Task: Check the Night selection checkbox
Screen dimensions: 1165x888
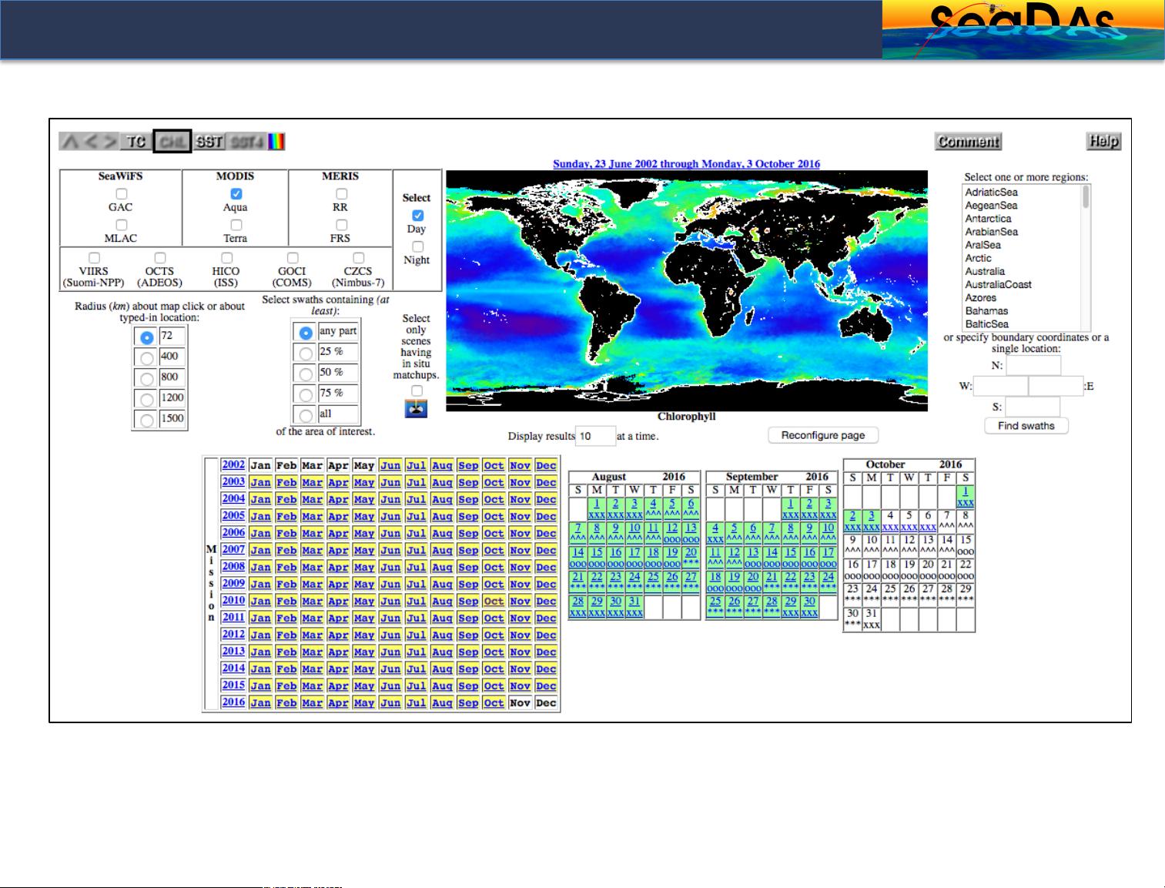Action: tap(417, 246)
